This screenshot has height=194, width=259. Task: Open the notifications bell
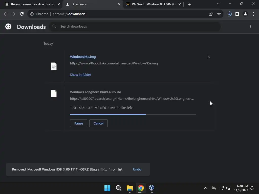[x=252, y=188]
